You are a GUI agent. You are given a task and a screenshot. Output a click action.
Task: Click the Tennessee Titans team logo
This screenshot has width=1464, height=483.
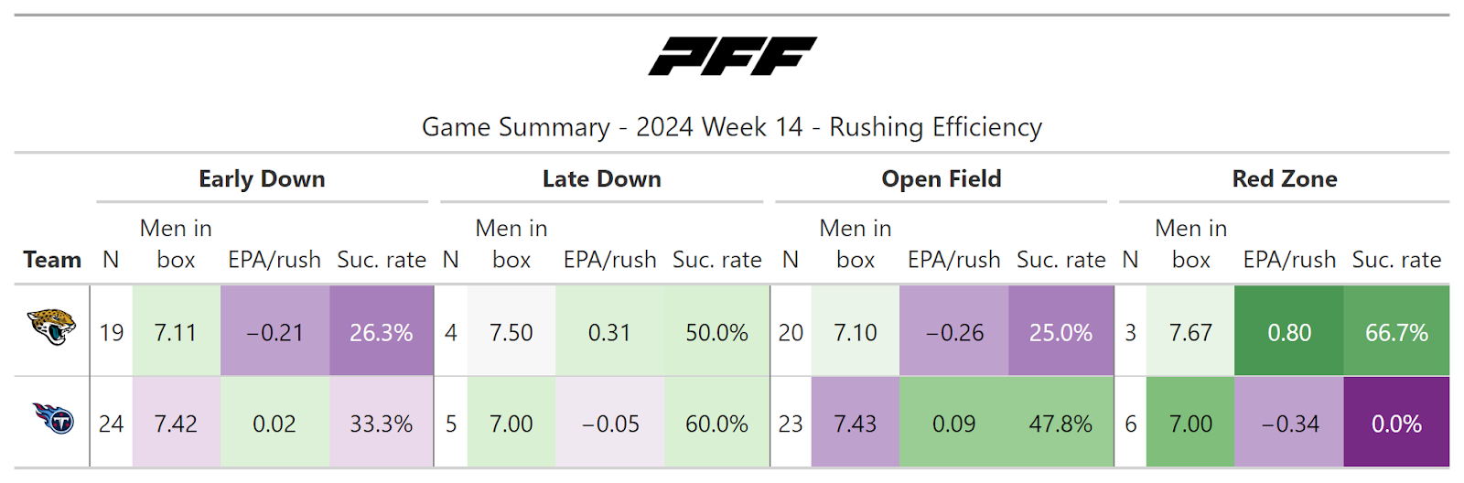(x=52, y=420)
